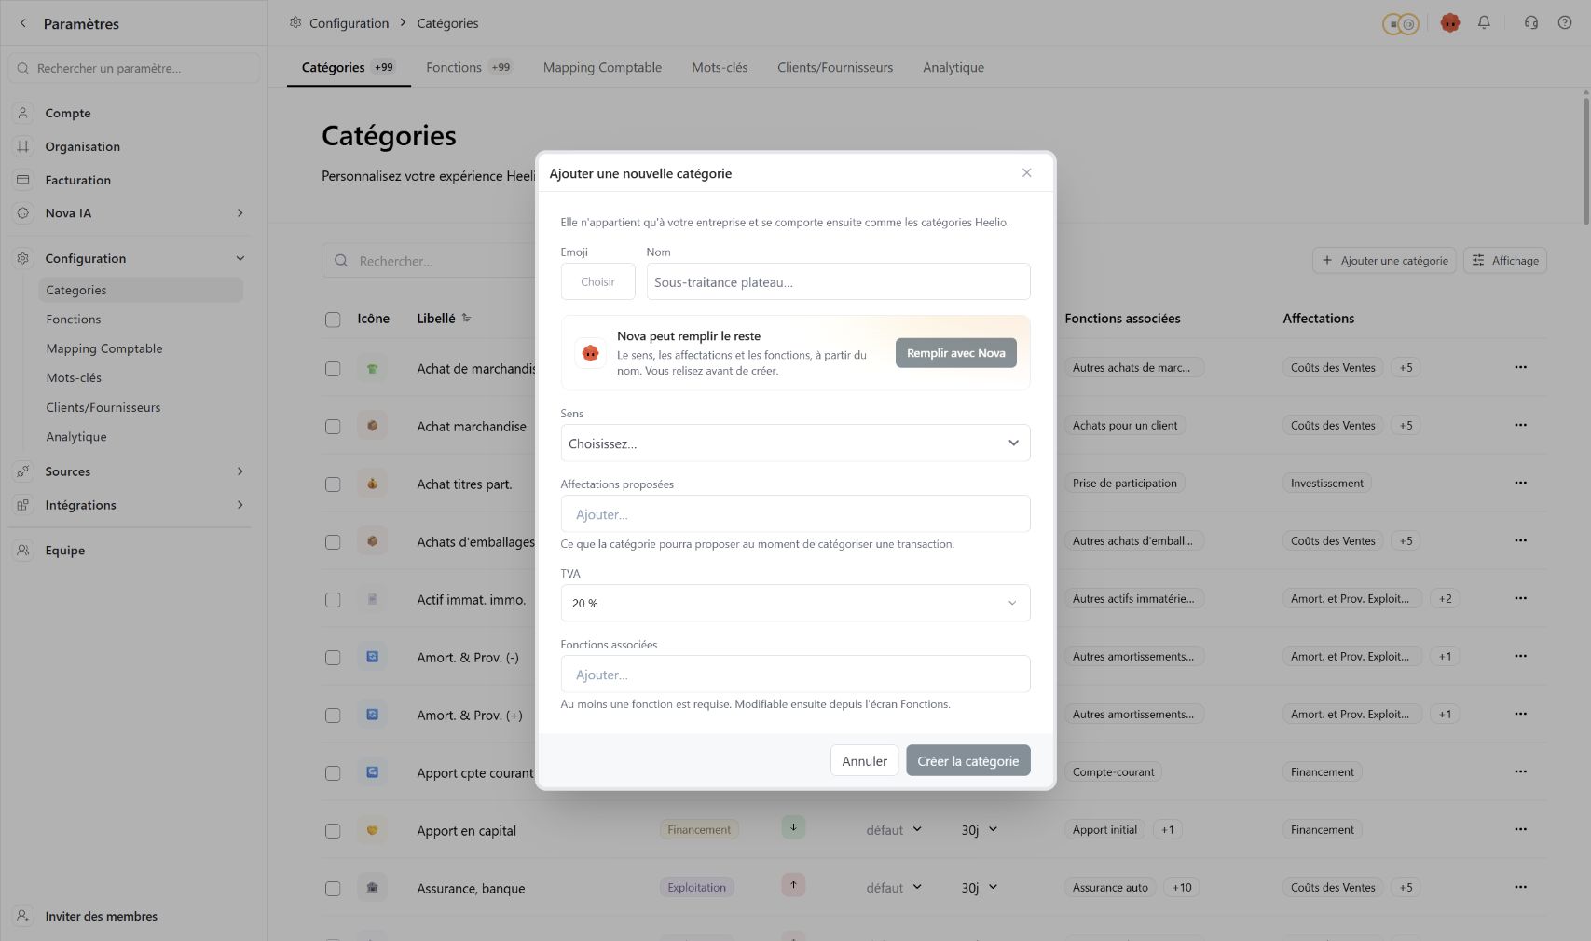Check the Apport en capital row checkbox
Screen dimensions: 1591x941
click(x=333, y=831)
